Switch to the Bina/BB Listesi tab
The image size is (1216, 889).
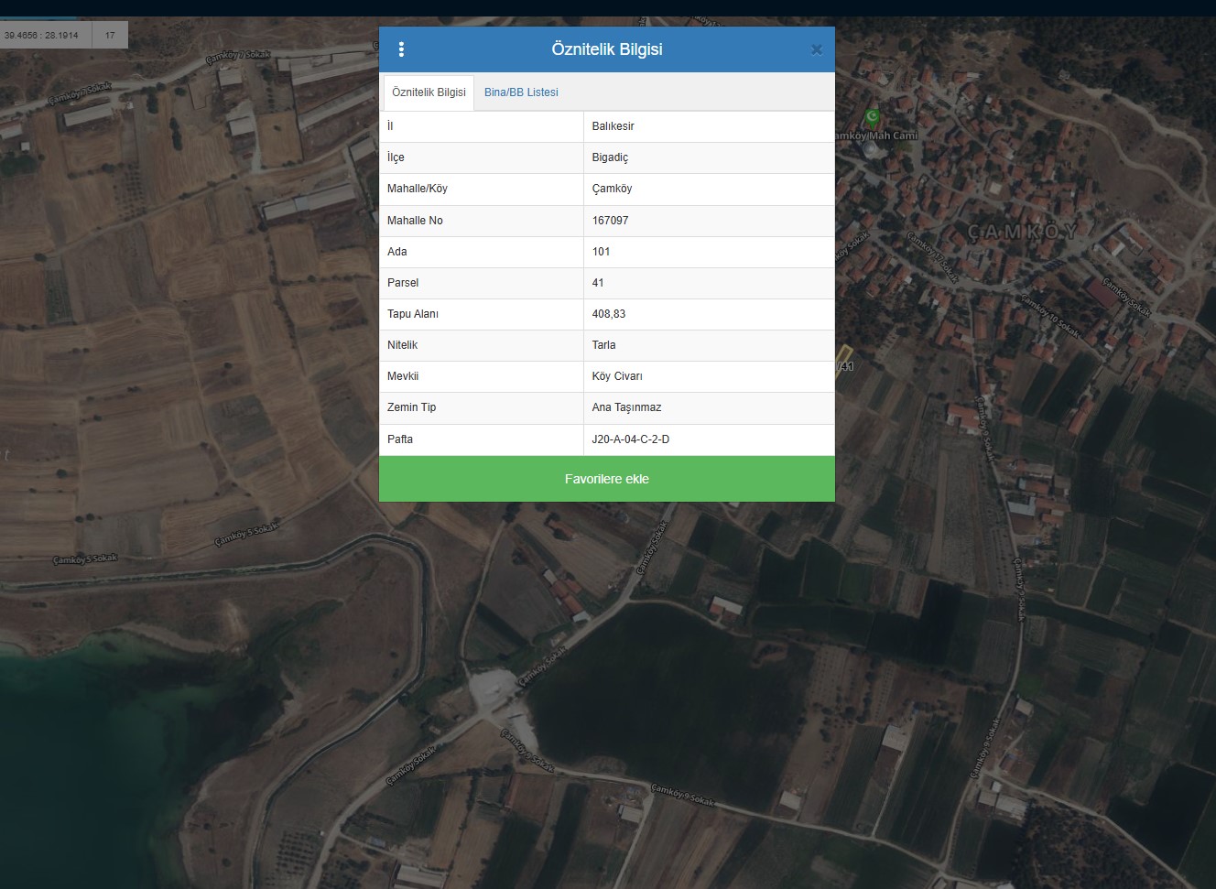(521, 92)
